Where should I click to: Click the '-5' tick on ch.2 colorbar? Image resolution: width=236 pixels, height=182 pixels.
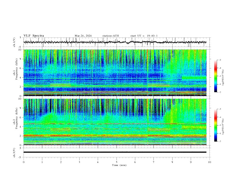point(220,125)
